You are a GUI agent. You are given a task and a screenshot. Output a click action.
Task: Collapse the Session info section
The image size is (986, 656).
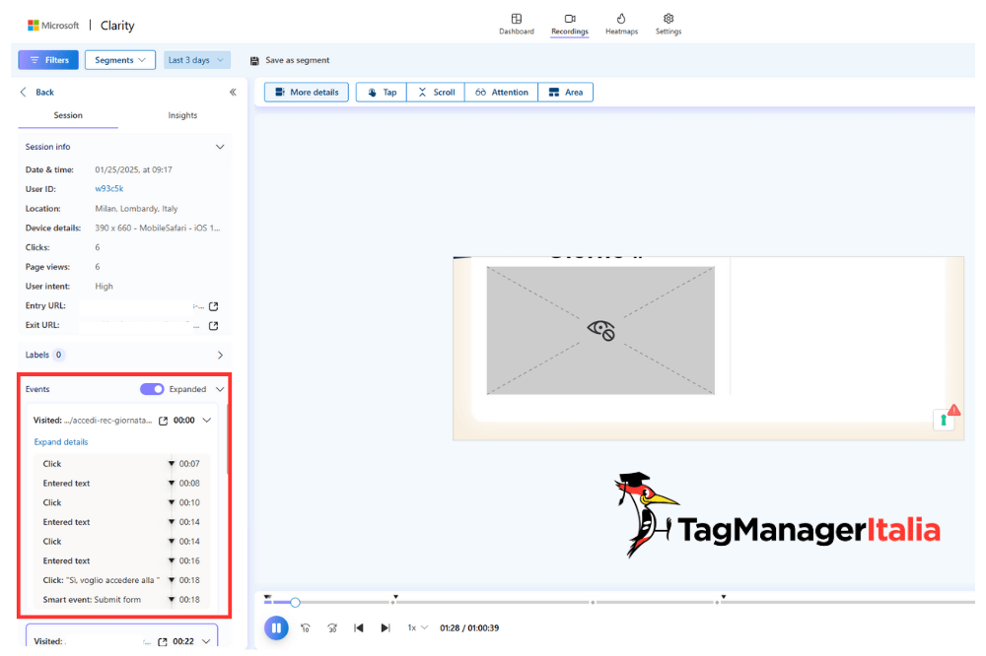pos(220,147)
